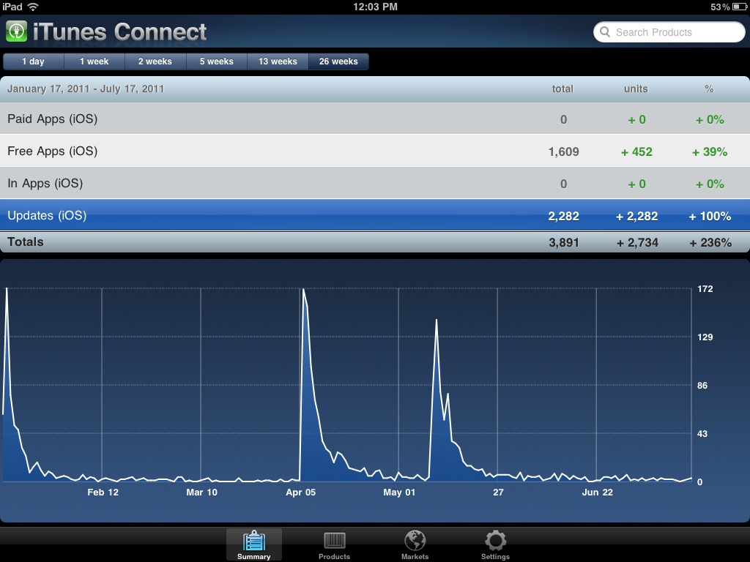The image size is (750, 562).
Task: Click the search magnifier icon
Action: (x=605, y=32)
